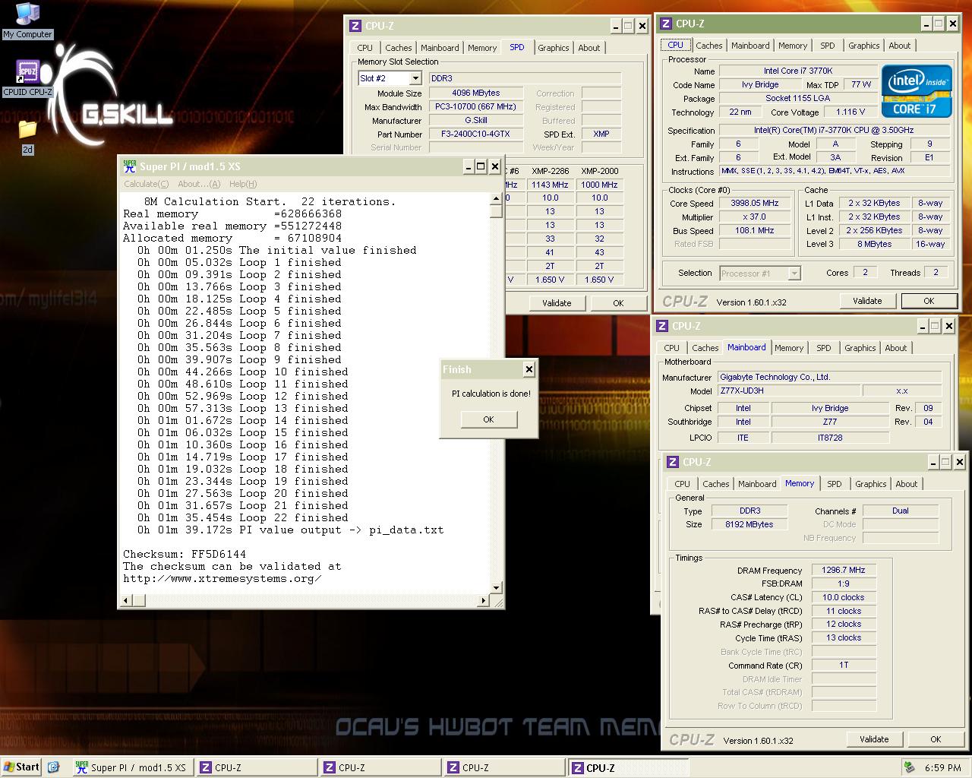
Task: Select the first CPU-Z taskbar button
Action: (x=256, y=767)
